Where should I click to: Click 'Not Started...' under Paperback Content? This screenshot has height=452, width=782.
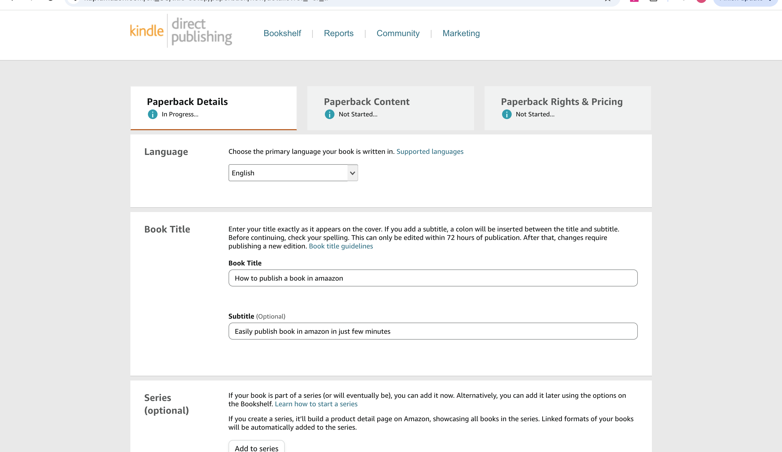358,114
